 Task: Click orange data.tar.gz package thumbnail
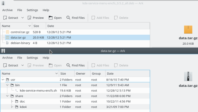(188, 30)
